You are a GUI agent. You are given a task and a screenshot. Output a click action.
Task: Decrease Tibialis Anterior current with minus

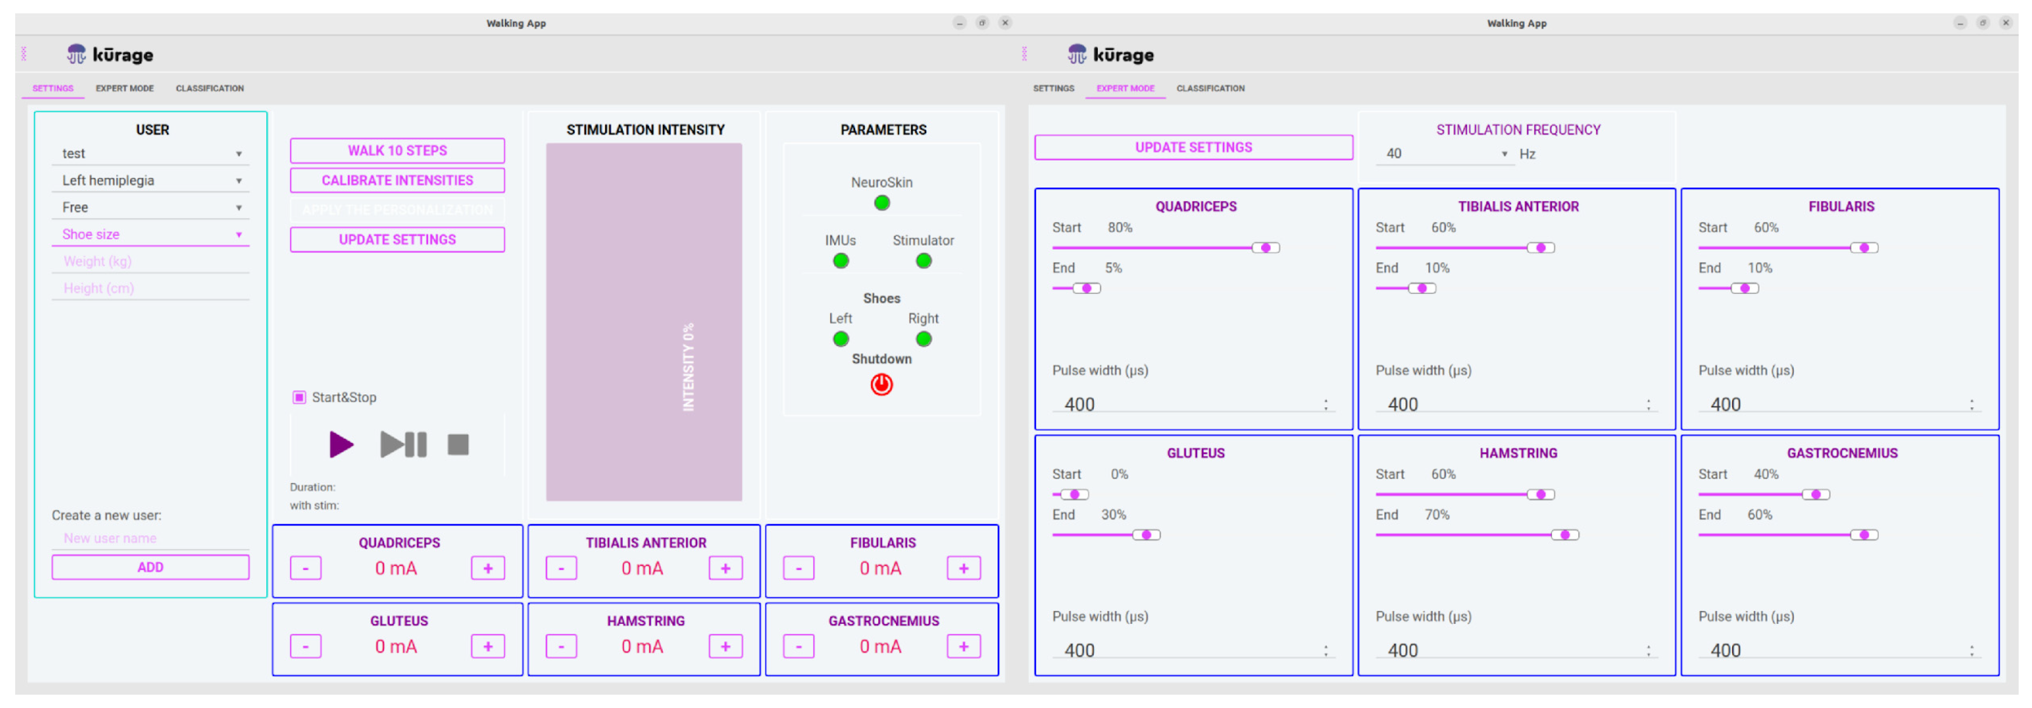click(561, 568)
